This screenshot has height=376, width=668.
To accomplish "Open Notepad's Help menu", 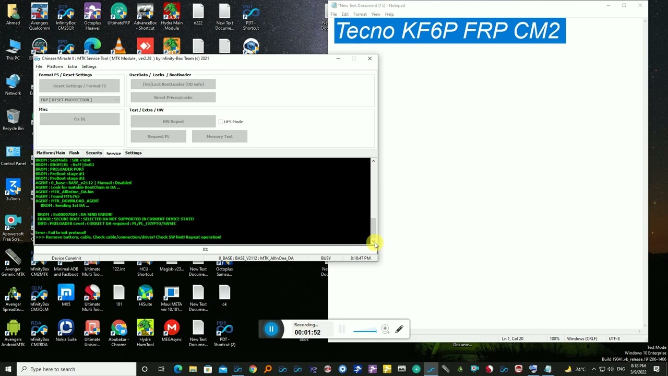I will click(389, 14).
